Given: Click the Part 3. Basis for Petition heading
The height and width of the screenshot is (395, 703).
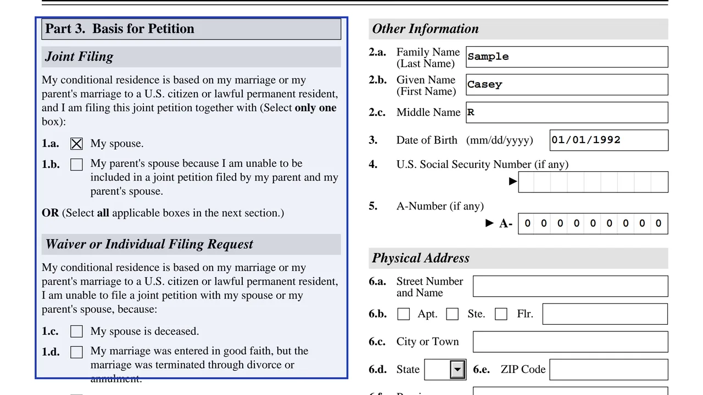Looking at the screenshot, I should 191,29.
